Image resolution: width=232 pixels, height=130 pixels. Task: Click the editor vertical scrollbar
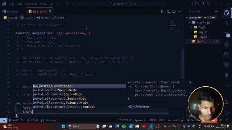pyautogui.click(x=183, y=64)
